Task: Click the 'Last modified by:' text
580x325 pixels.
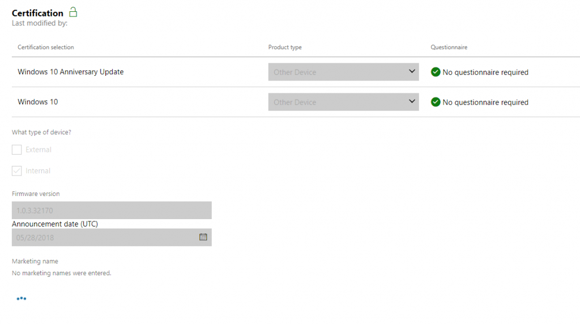Action: [40, 23]
